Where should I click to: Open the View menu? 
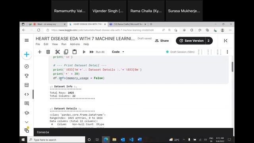coord(55,44)
